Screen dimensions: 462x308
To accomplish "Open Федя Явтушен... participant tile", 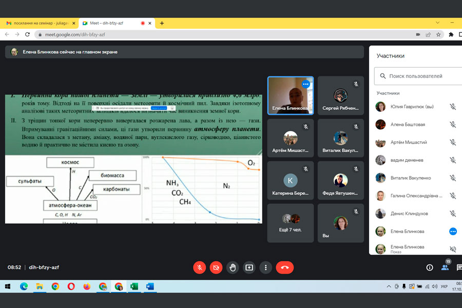I will pos(341,180).
